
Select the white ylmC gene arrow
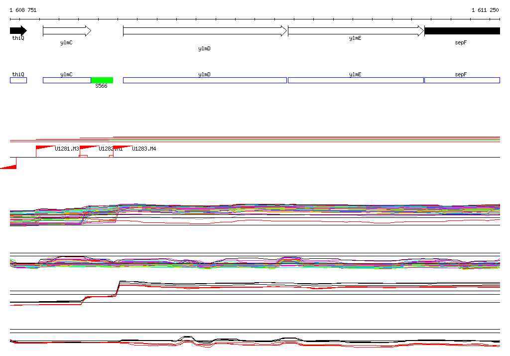67,31
